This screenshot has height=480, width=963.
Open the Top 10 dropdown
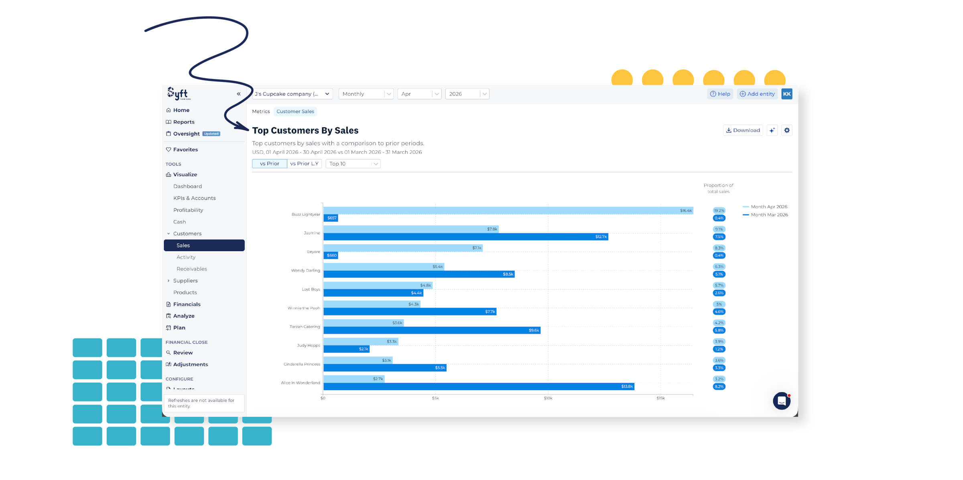(x=353, y=164)
